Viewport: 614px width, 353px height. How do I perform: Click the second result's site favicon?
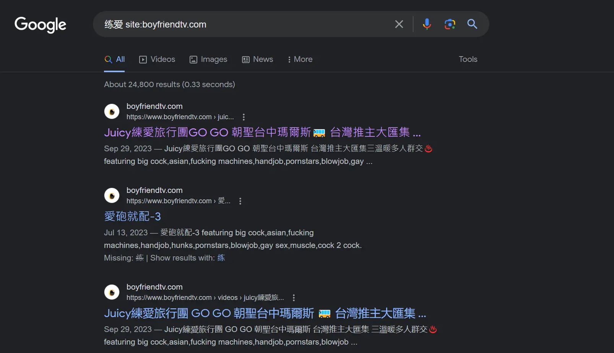click(112, 196)
